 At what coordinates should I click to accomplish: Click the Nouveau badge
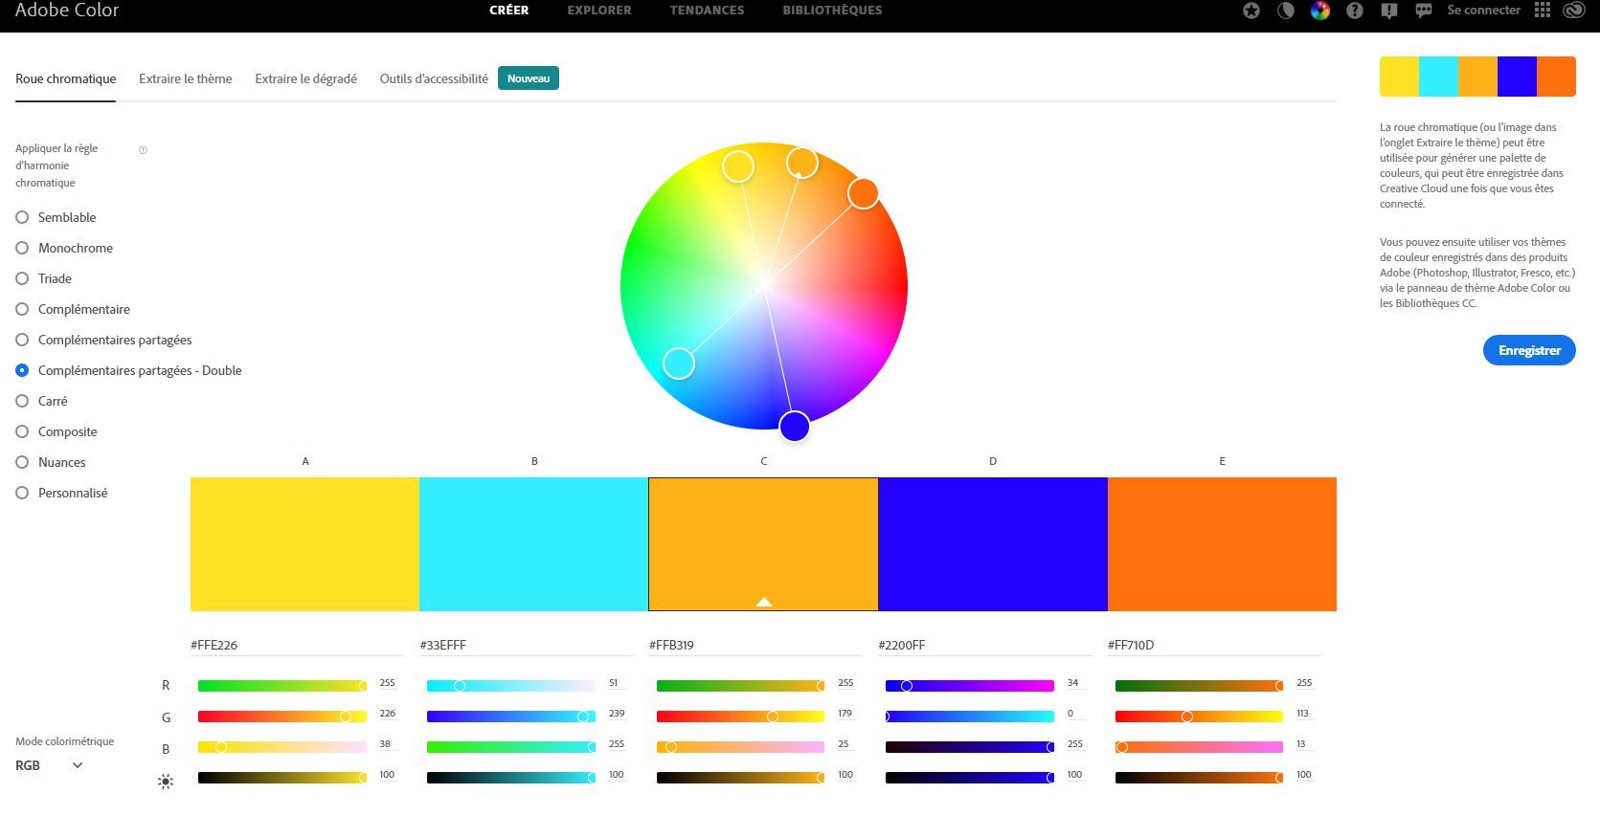pyautogui.click(x=529, y=78)
